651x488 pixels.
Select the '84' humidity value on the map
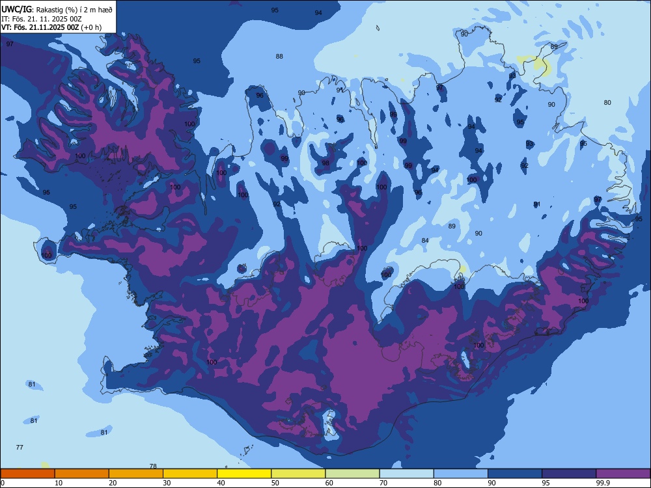pos(424,240)
